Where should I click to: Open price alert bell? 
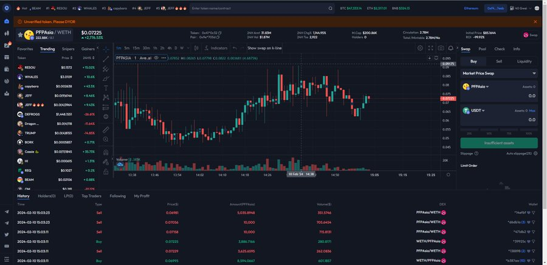point(451,48)
